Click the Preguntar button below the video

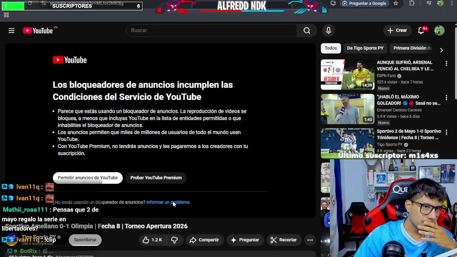[245, 240]
